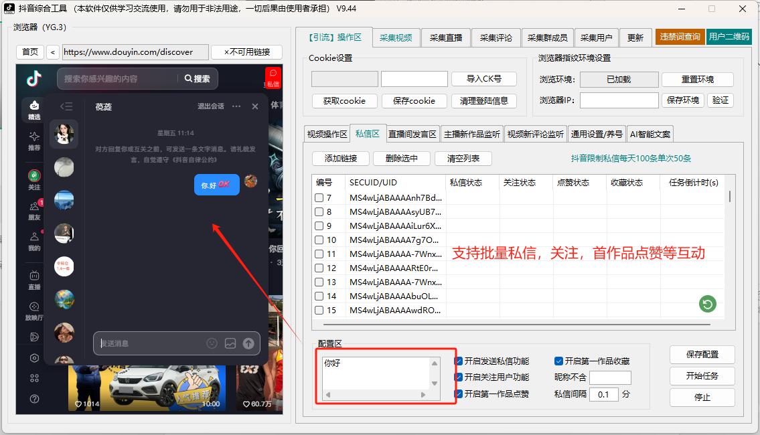This screenshot has height=435, width=760.
Task: Click the 获取cookie button
Action: (344, 101)
